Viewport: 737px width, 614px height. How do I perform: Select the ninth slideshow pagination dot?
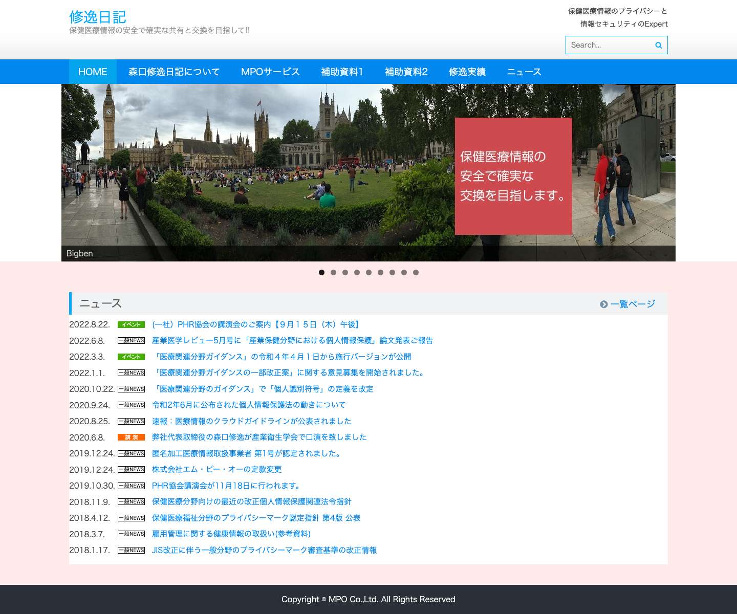[416, 273]
